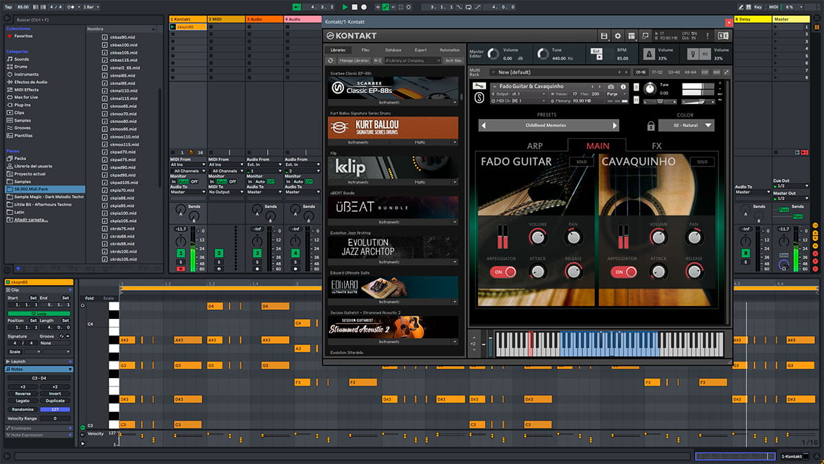Click the Manage Libraries button
The width and height of the screenshot is (824, 464).
354,60
